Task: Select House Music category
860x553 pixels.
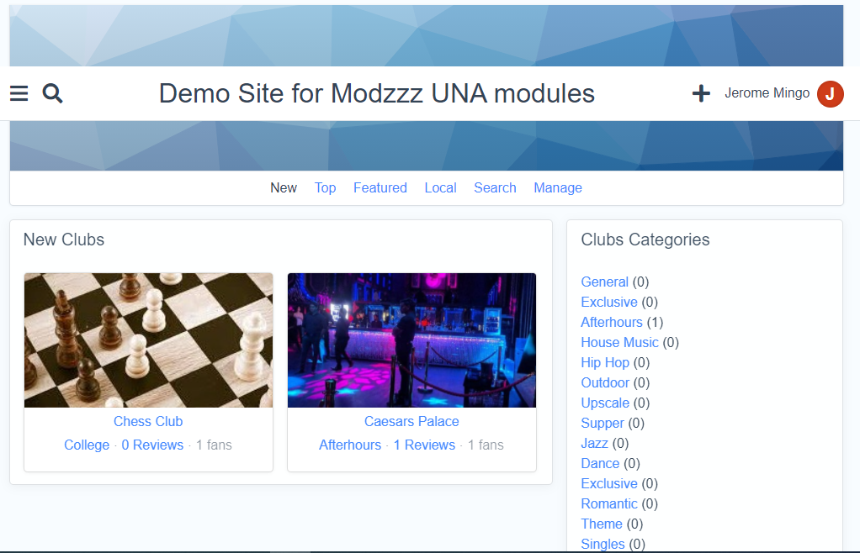Action: (x=619, y=342)
